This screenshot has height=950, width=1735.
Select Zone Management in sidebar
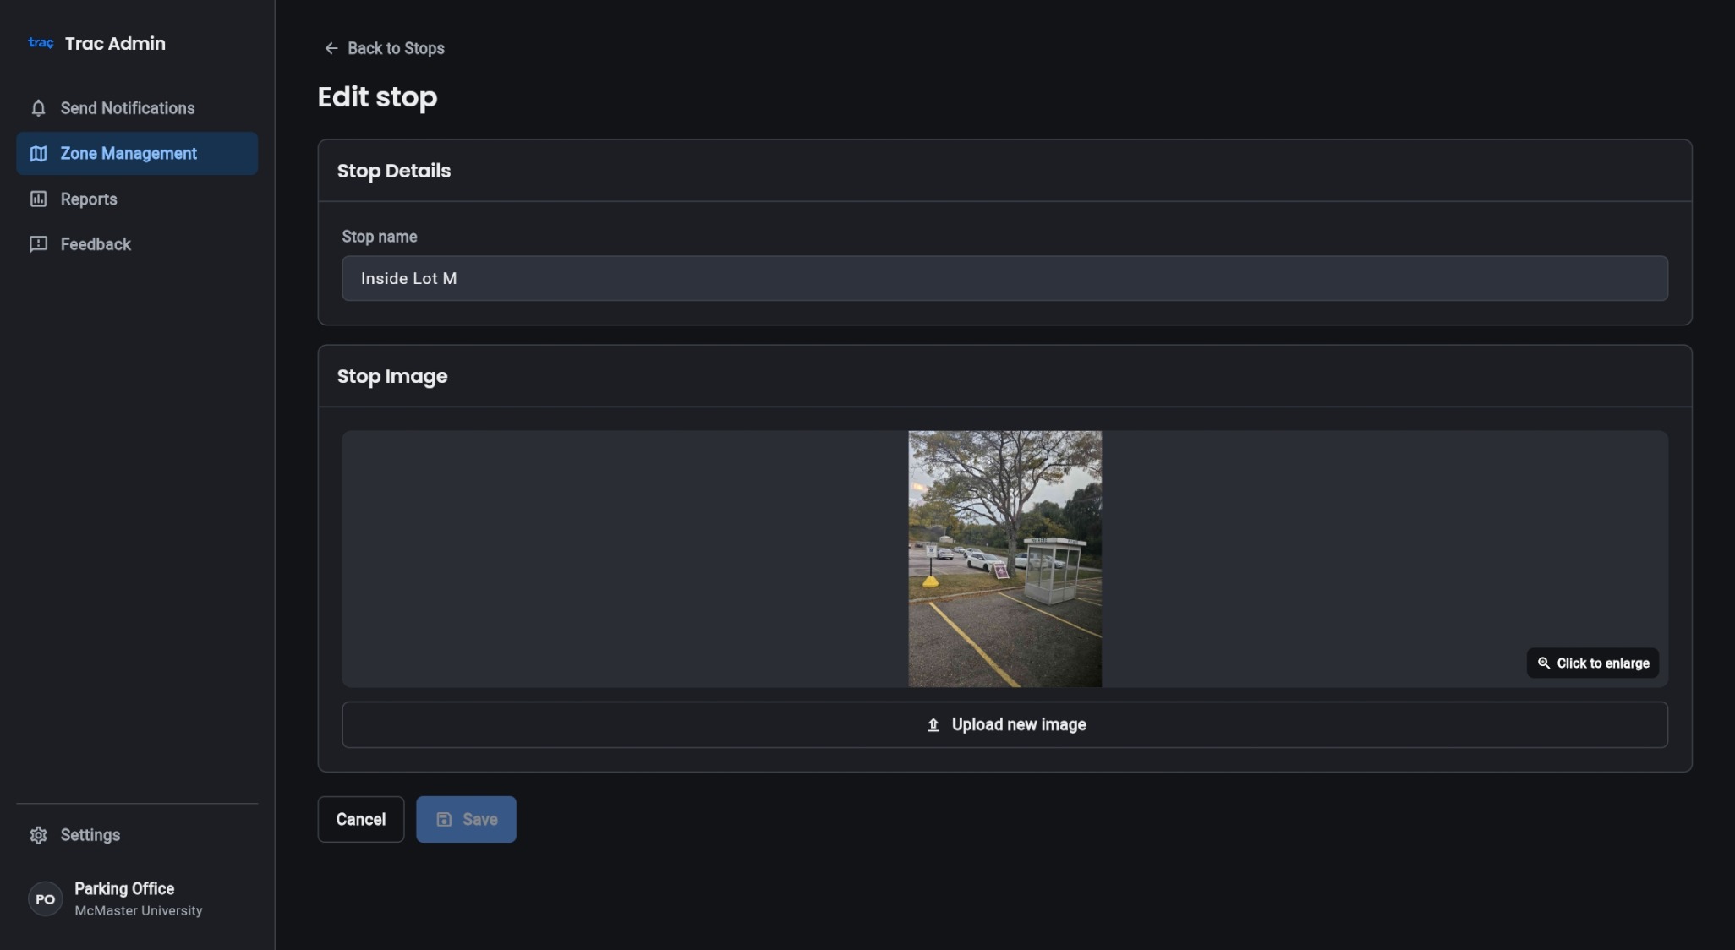tap(137, 154)
